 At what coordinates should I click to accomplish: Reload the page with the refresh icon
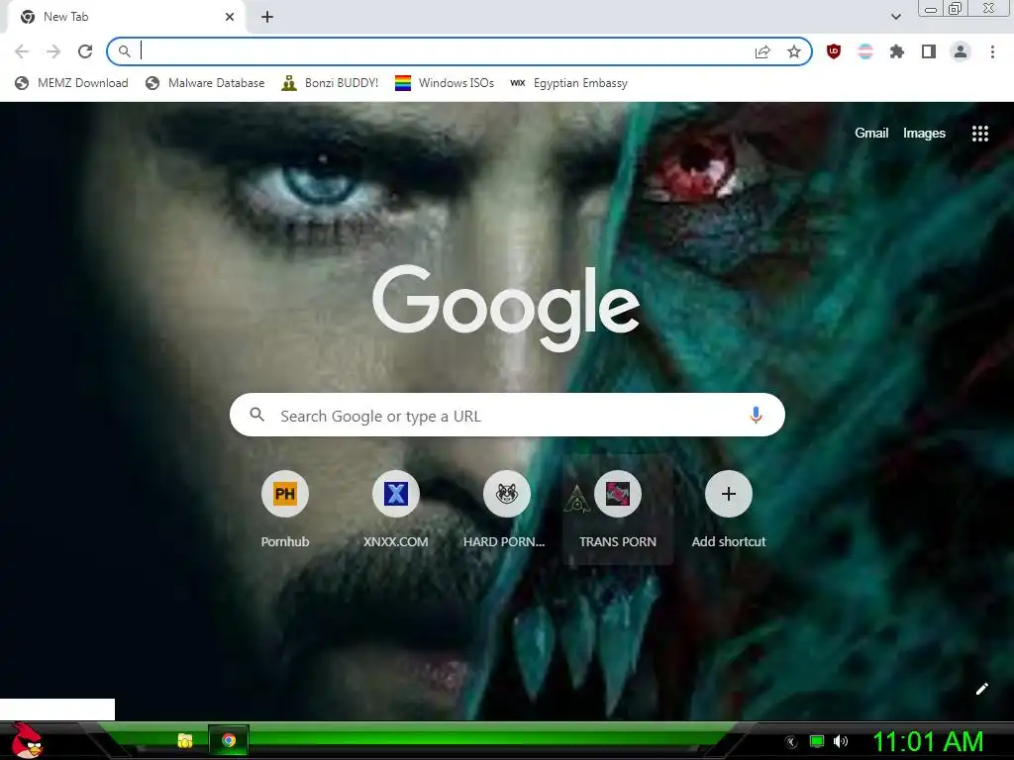coord(85,51)
